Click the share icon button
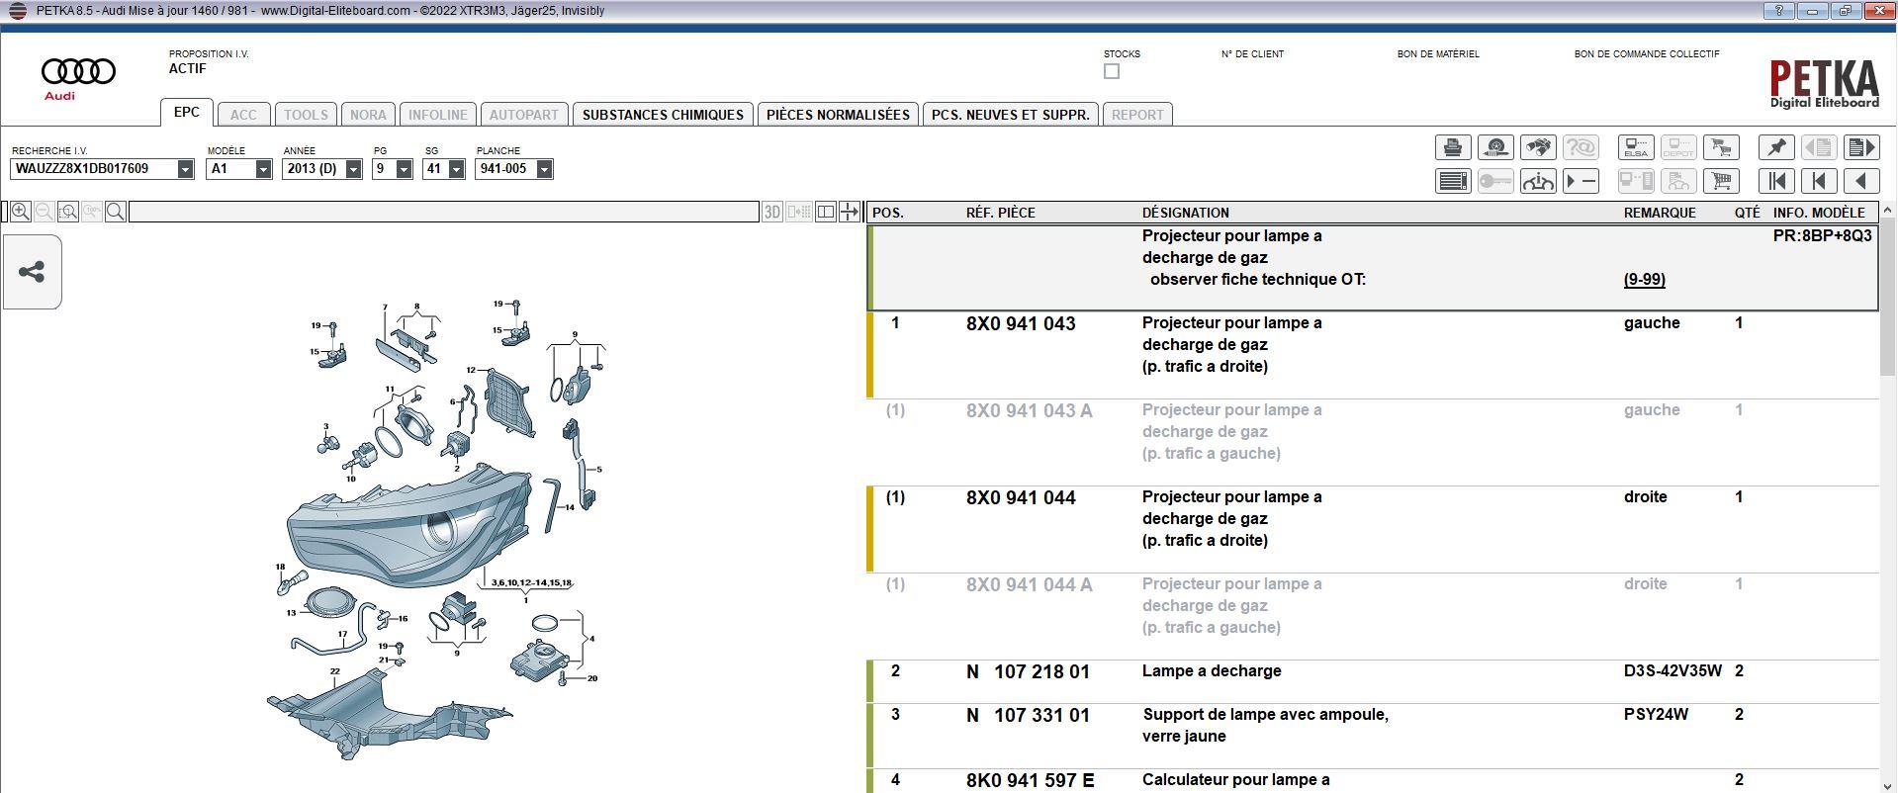 32,272
